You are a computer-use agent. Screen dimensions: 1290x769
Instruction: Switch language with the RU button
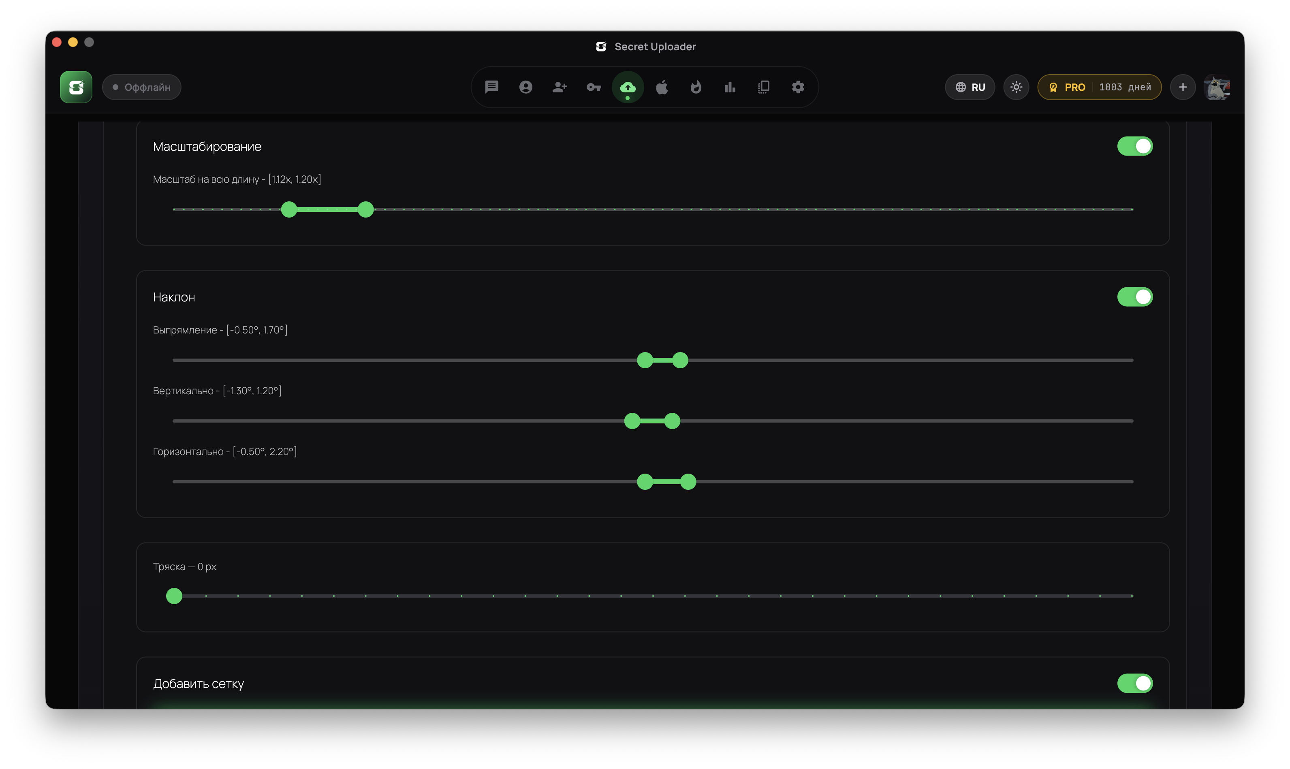[x=970, y=87]
